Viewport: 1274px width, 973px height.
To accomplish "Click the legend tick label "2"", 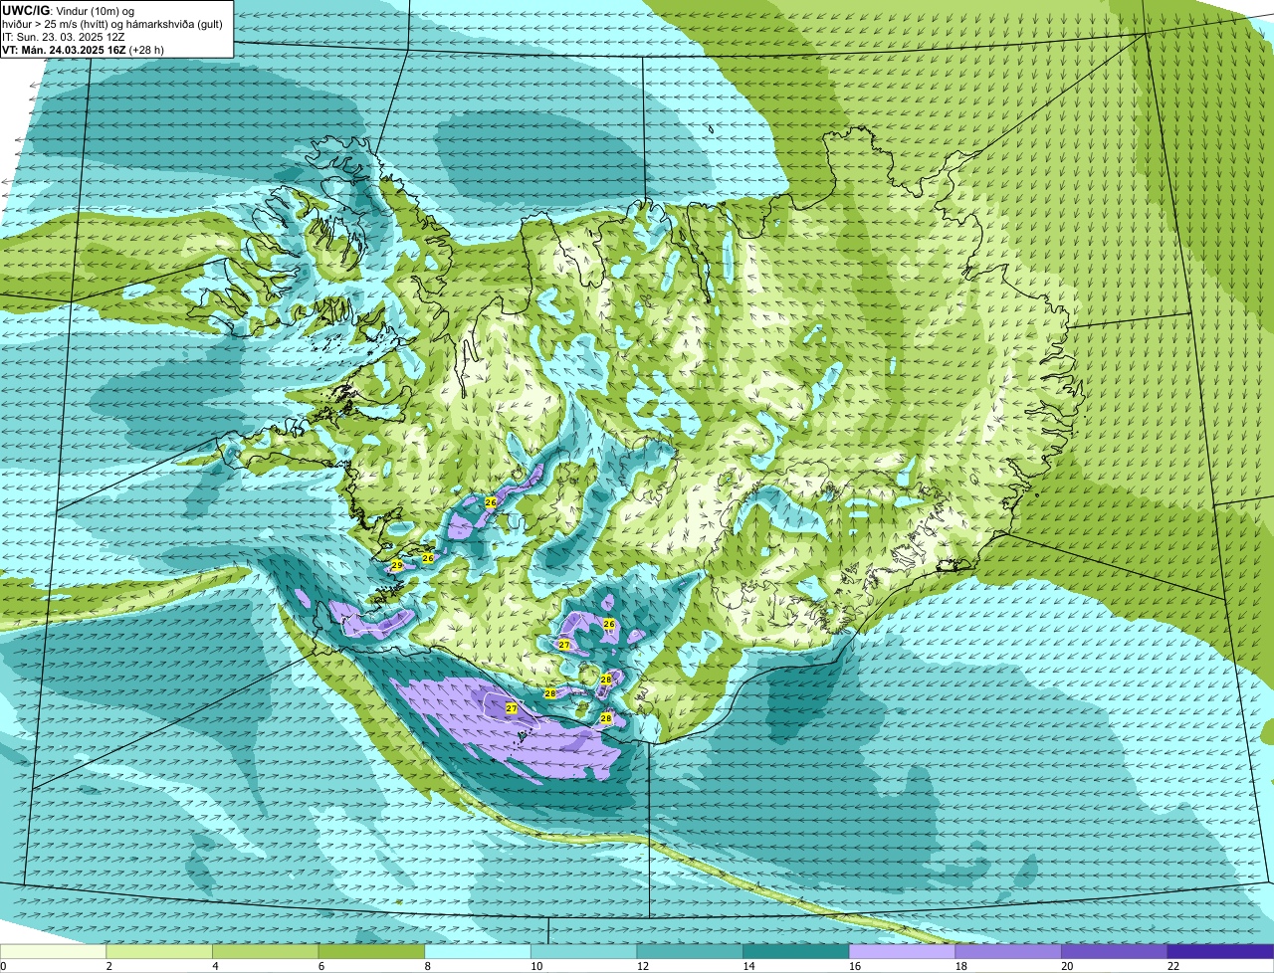I will coord(108,966).
